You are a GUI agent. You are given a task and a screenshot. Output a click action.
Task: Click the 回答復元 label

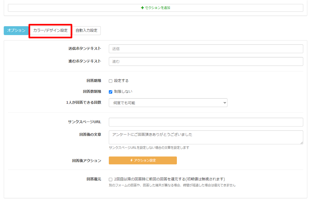94,179
